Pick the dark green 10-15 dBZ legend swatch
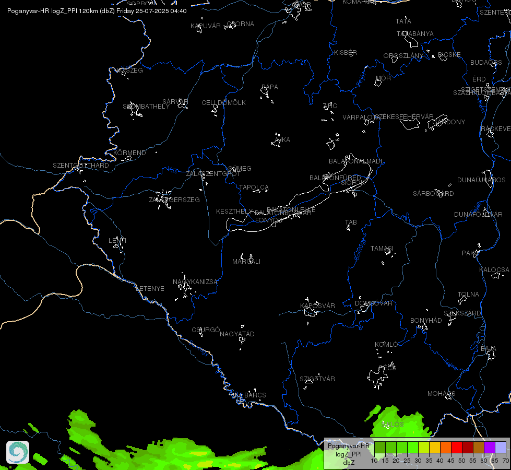This screenshot has width=511, height=470. [379, 447]
